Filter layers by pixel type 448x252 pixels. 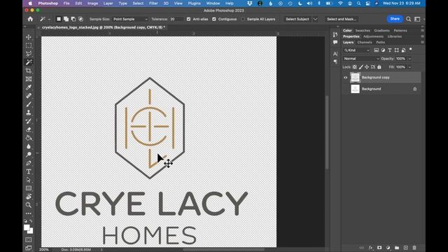click(377, 50)
